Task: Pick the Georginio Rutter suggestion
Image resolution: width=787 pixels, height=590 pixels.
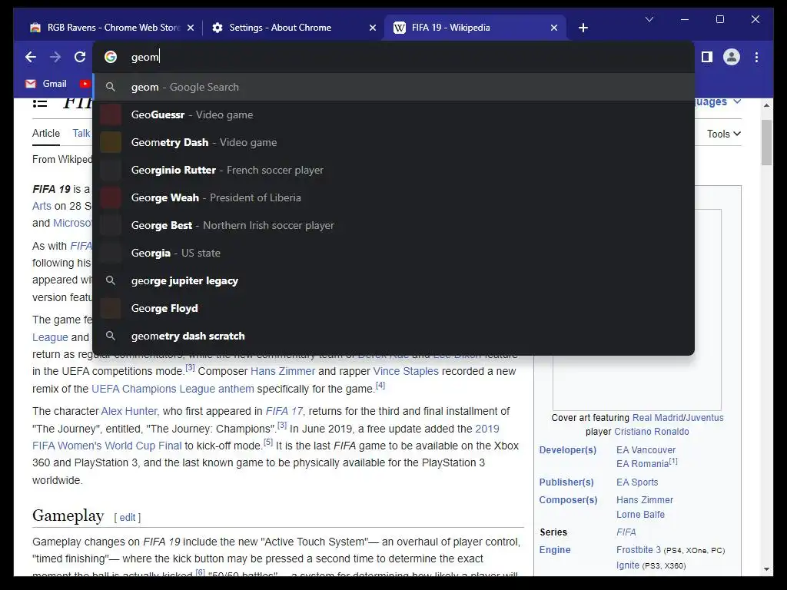Action: click(394, 170)
